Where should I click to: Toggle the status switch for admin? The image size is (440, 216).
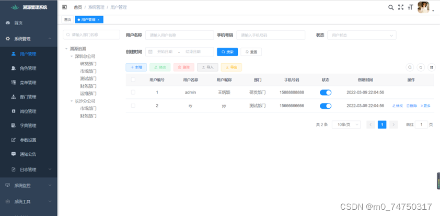tap(326, 93)
